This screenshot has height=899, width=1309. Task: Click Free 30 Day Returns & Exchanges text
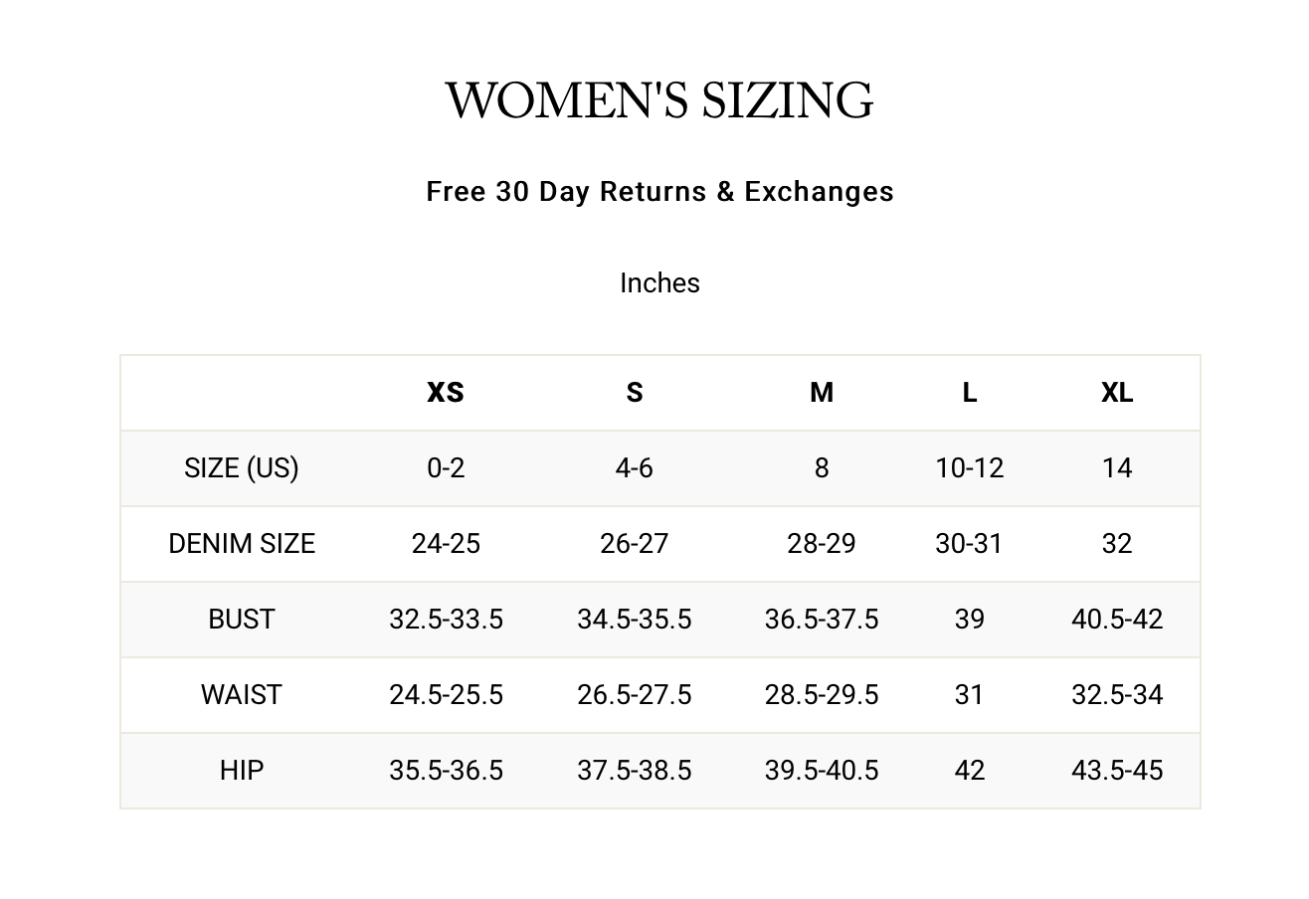(659, 191)
